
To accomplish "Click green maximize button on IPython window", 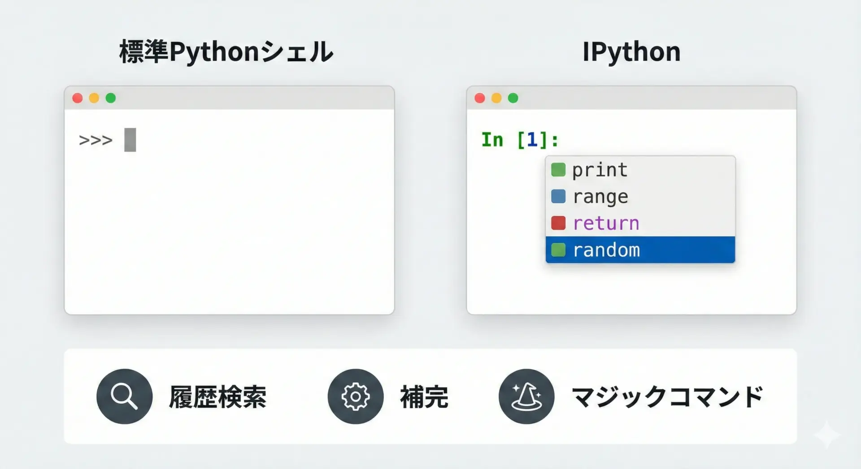I will pyautogui.click(x=513, y=98).
